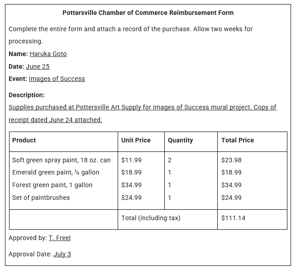
Task: Click the Total Price column header
Action: click(x=238, y=140)
